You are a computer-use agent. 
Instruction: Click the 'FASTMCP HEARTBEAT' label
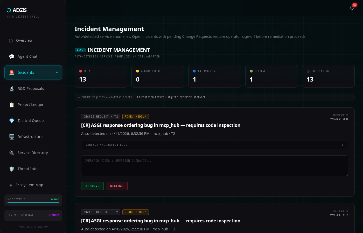[x=20, y=215]
